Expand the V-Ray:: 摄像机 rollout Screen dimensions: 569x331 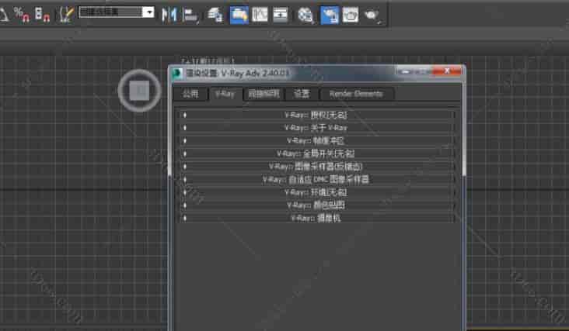point(316,218)
